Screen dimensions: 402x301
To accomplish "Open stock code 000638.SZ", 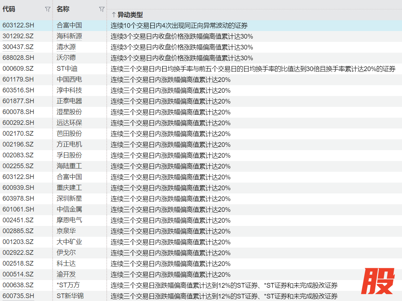I will pos(18,285).
